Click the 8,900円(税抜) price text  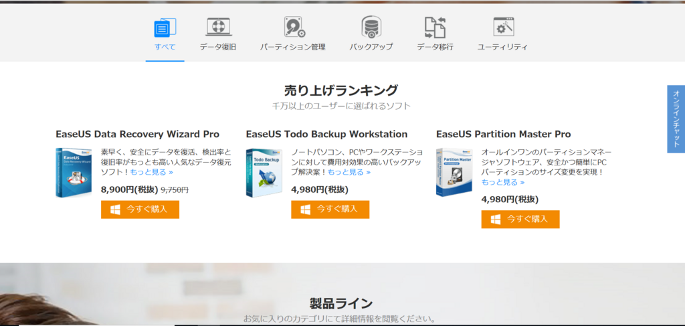coord(130,189)
